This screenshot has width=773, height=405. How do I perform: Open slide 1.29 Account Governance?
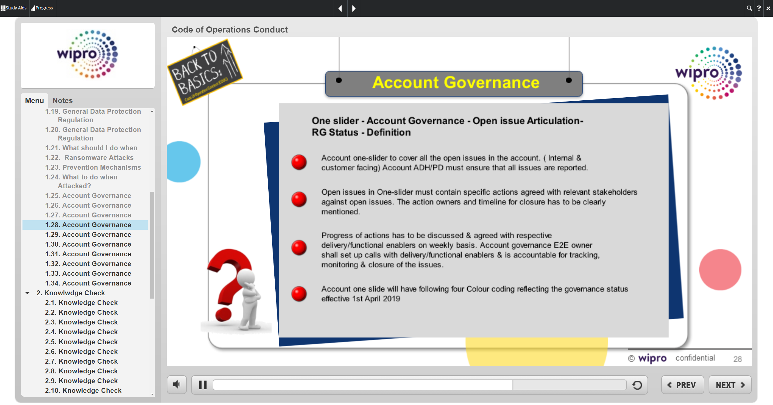[x=88, y=234]
